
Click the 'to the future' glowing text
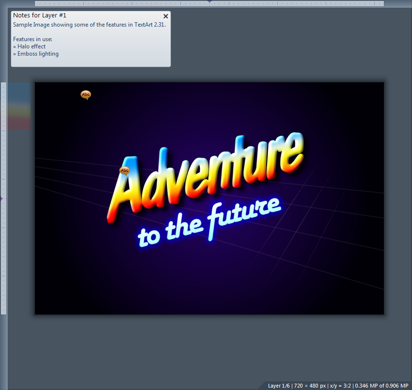(x=209, y=223)
